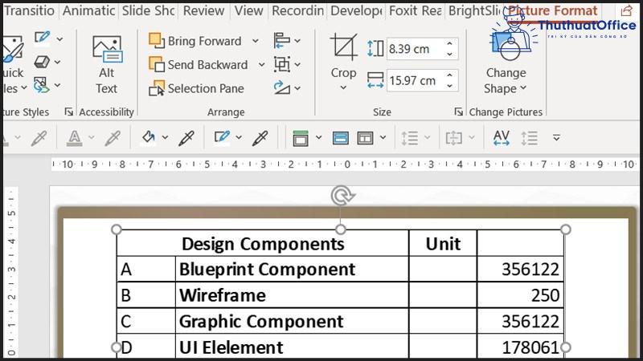Viewport: 643px width, 361px height.
Task: Click the table layout icon in quick toolbar
Action: pos(365,138)
